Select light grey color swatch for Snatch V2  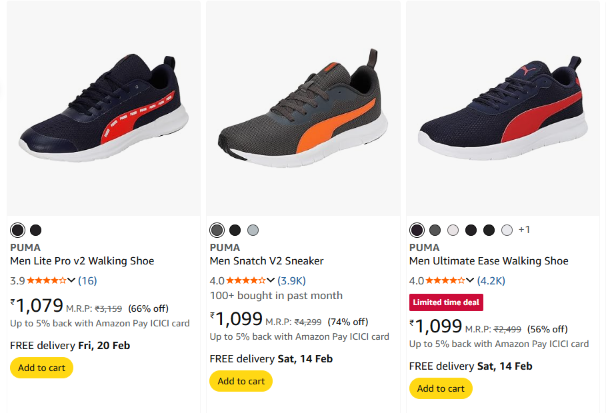click(253, 230)
